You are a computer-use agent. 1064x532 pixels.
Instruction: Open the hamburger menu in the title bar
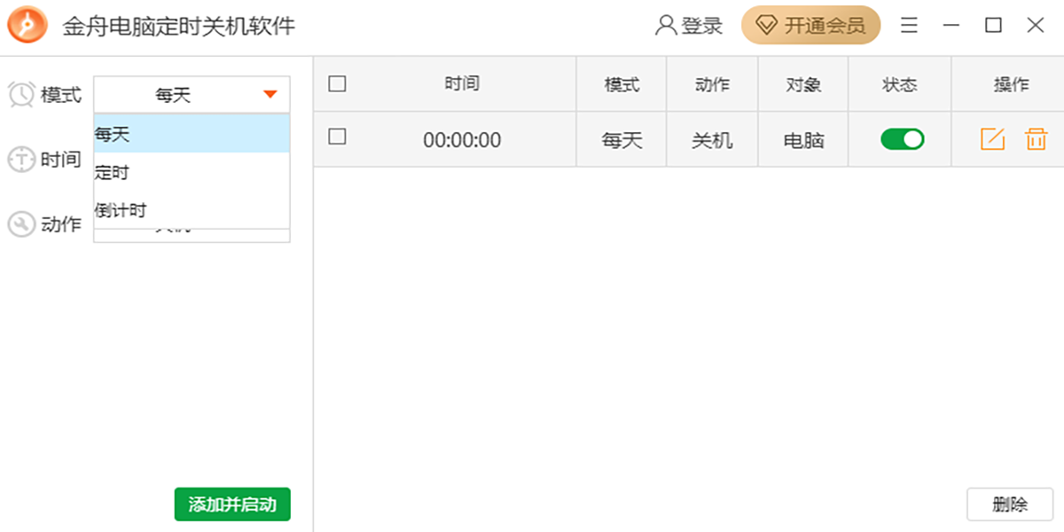pyautogui.click(x=909, y=25)
